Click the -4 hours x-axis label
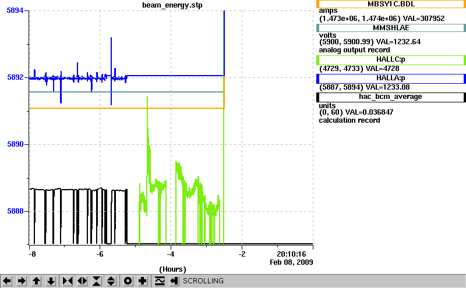This screenshot has height=288, width=466. (x=170, y=254)
